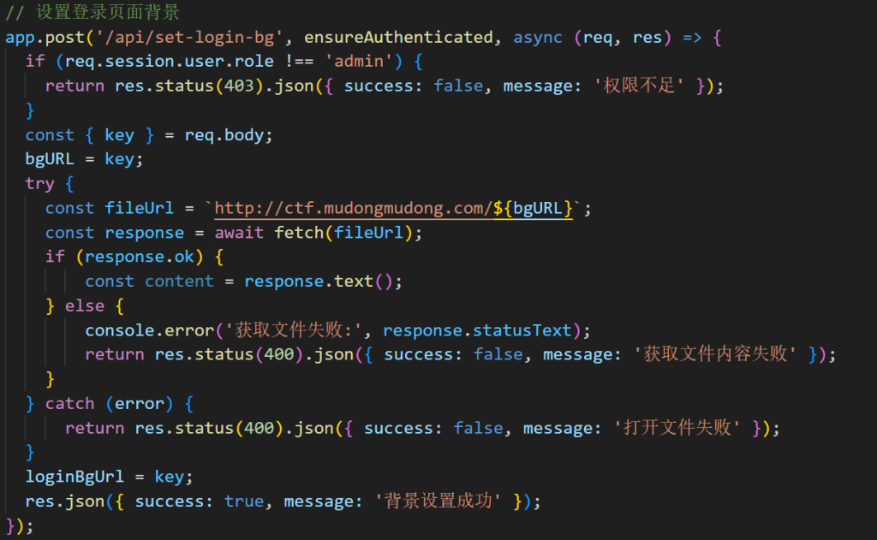This screenshot has height=540, width=877.
Task: Click the fetch function call
Action: click(299, 233)
